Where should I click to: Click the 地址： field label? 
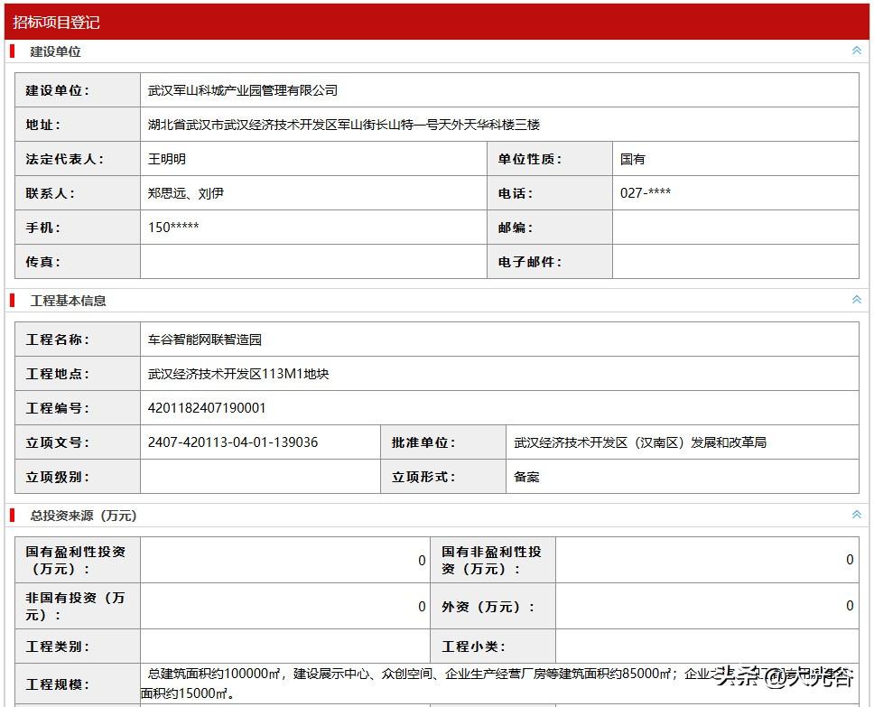click(x=43, y=125)
